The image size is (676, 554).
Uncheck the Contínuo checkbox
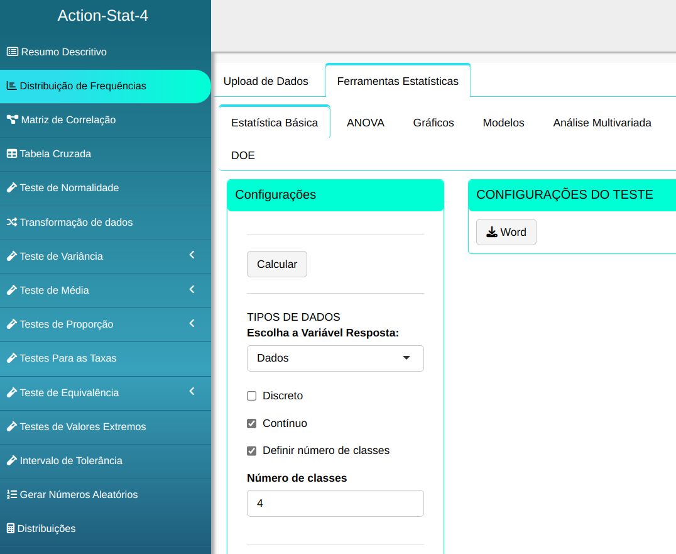[252, 424]
